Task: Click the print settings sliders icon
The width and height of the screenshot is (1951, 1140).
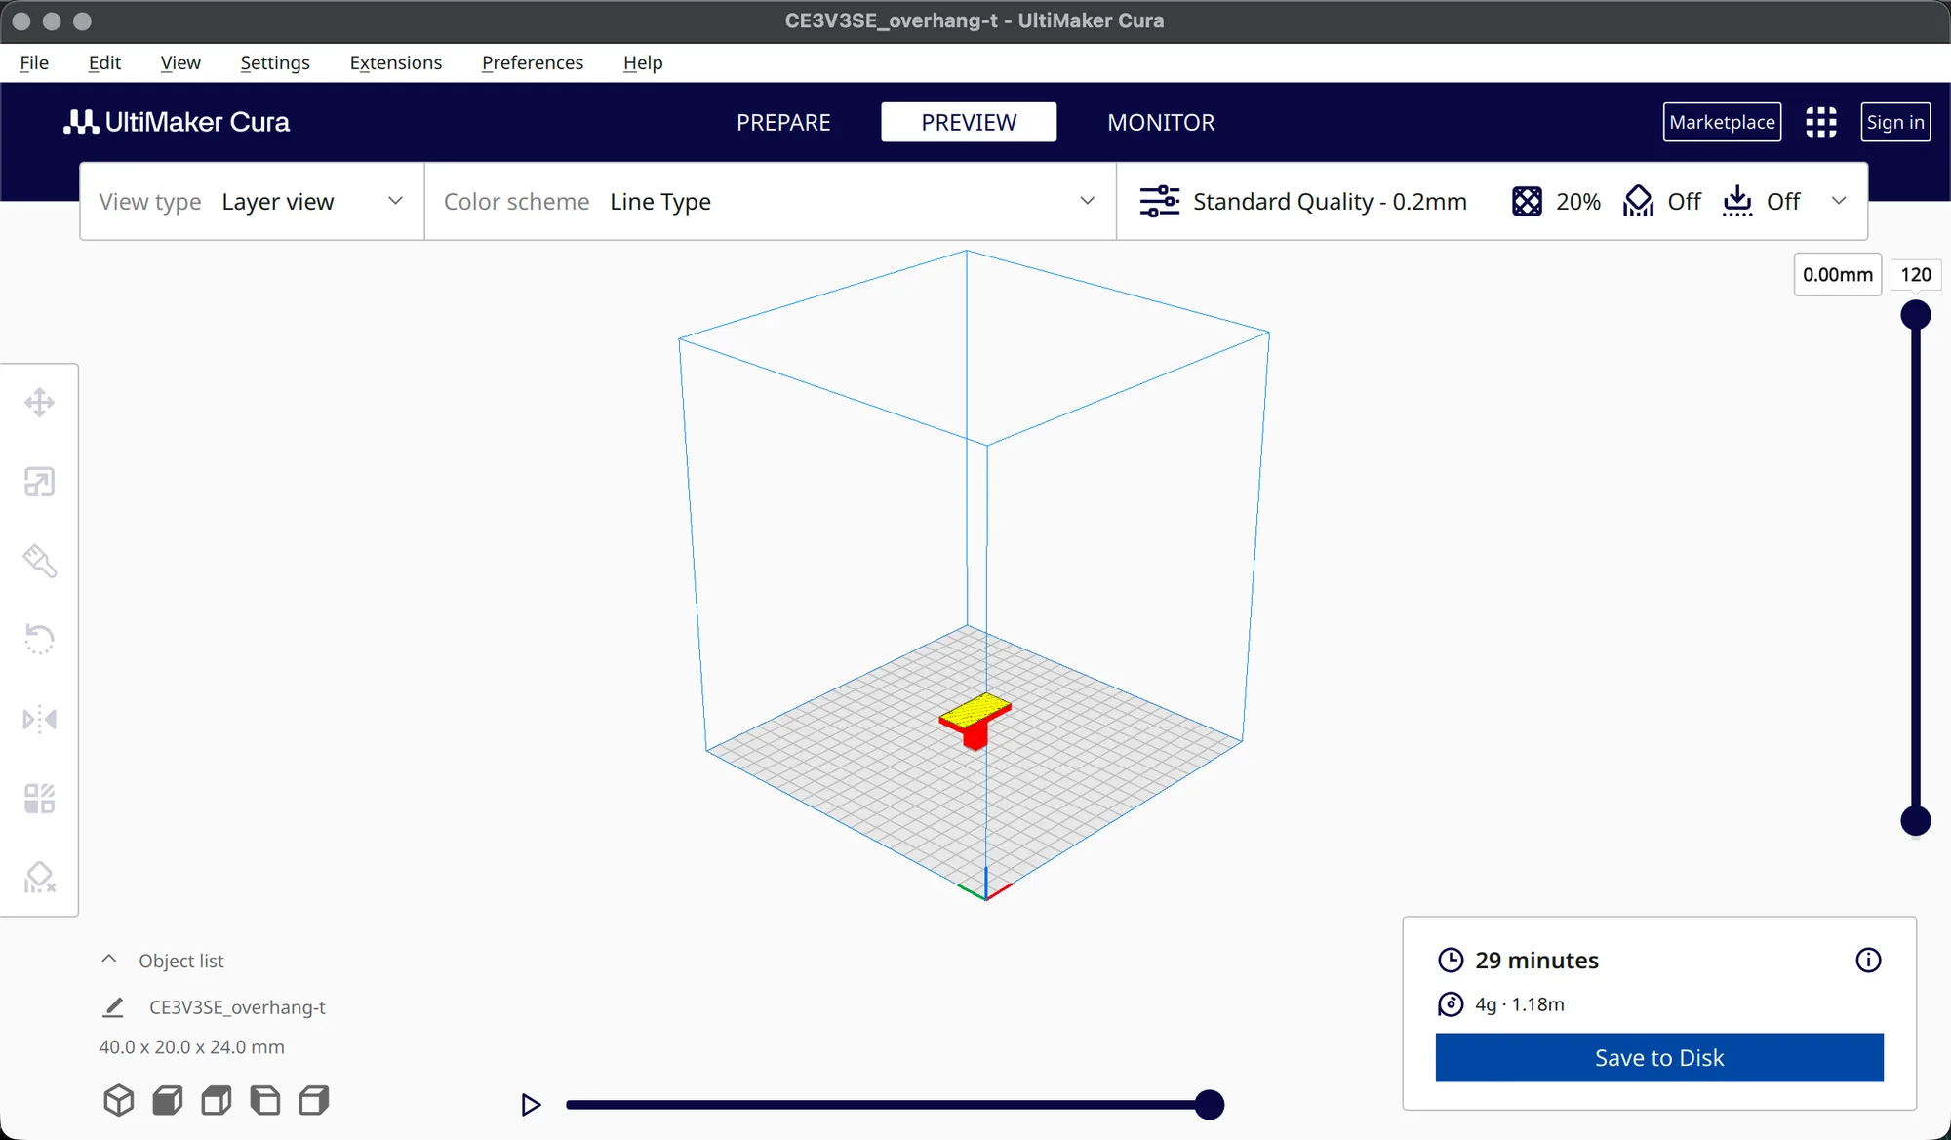Action: tap(1159, 202)
